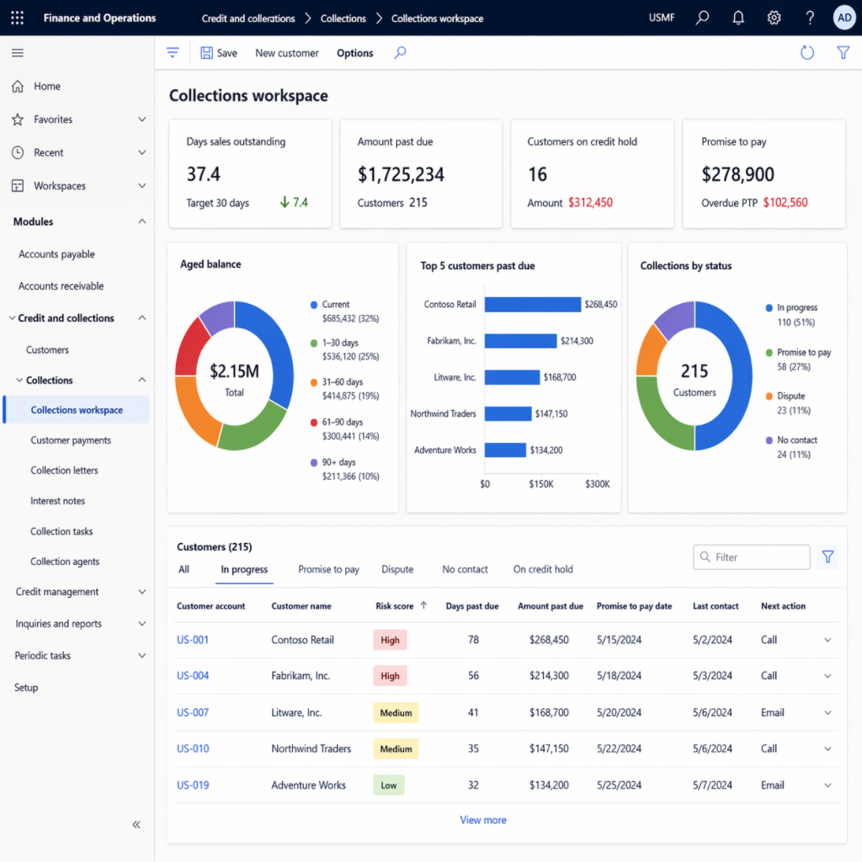Screen dimensions: 862x862
Task: Open the Options menu
Action: click(x=355, y=53)
